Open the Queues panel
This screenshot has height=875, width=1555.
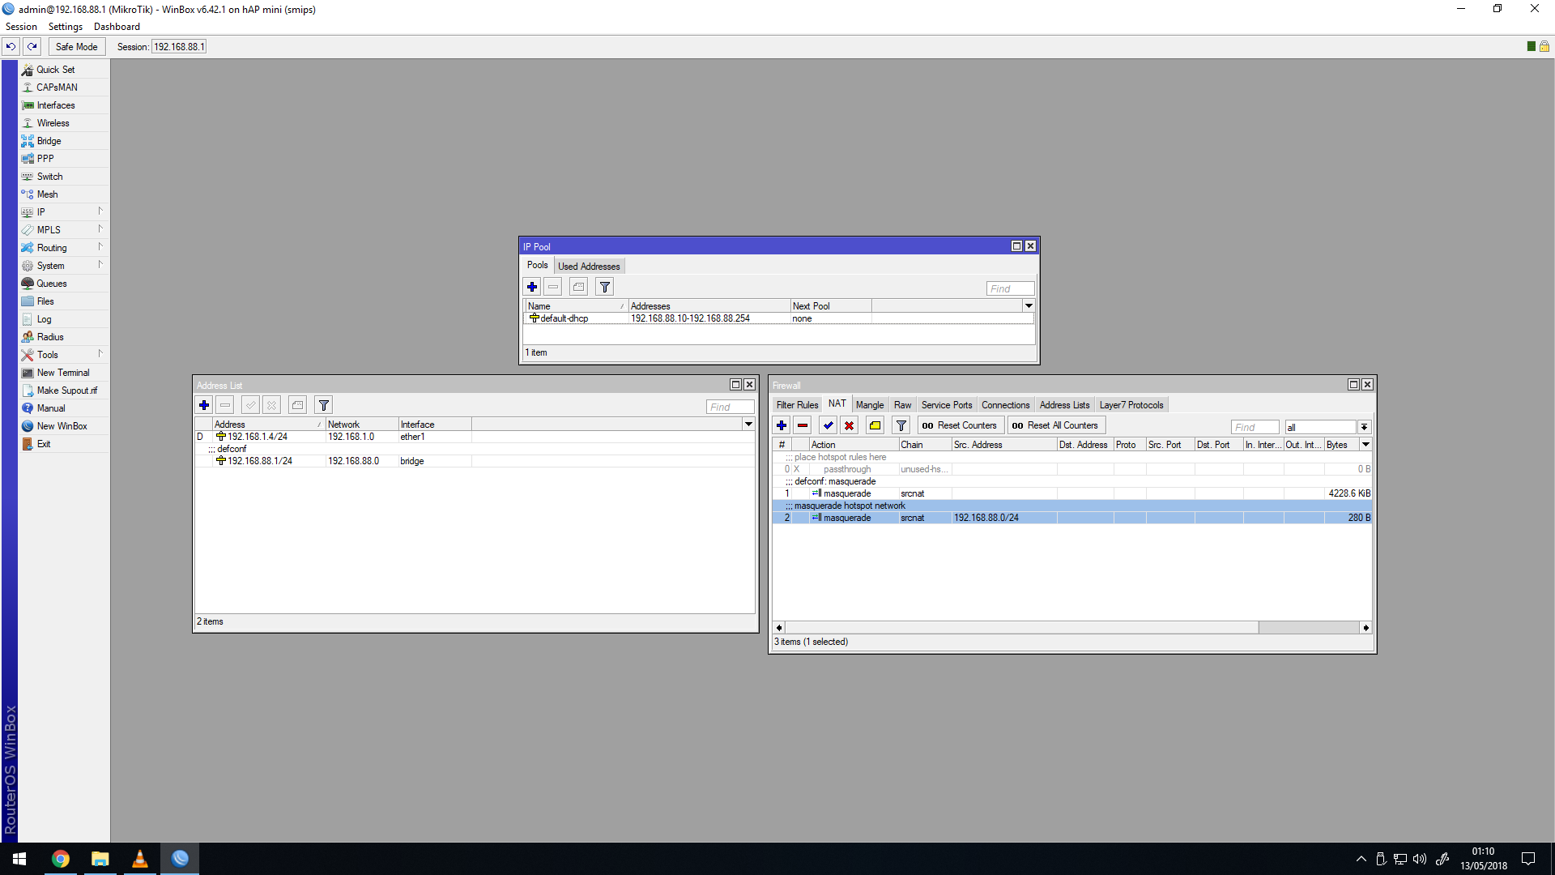click(x=51, y=283)
